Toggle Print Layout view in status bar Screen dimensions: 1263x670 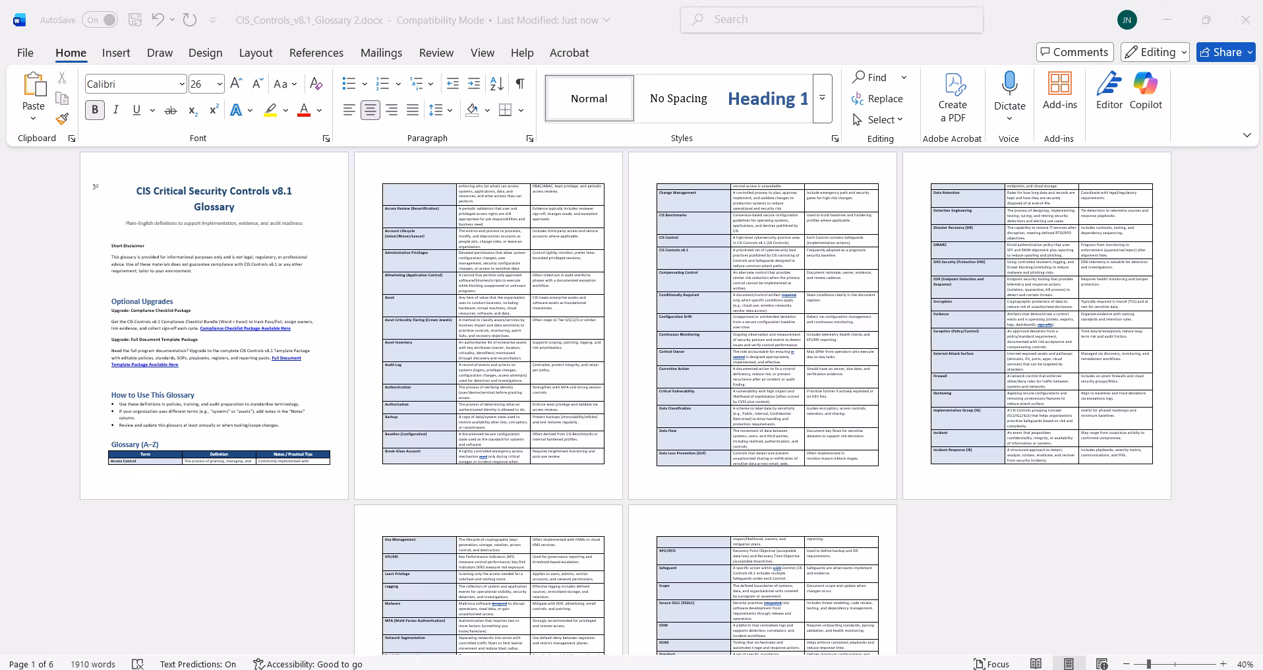(x=1069, y=664)
